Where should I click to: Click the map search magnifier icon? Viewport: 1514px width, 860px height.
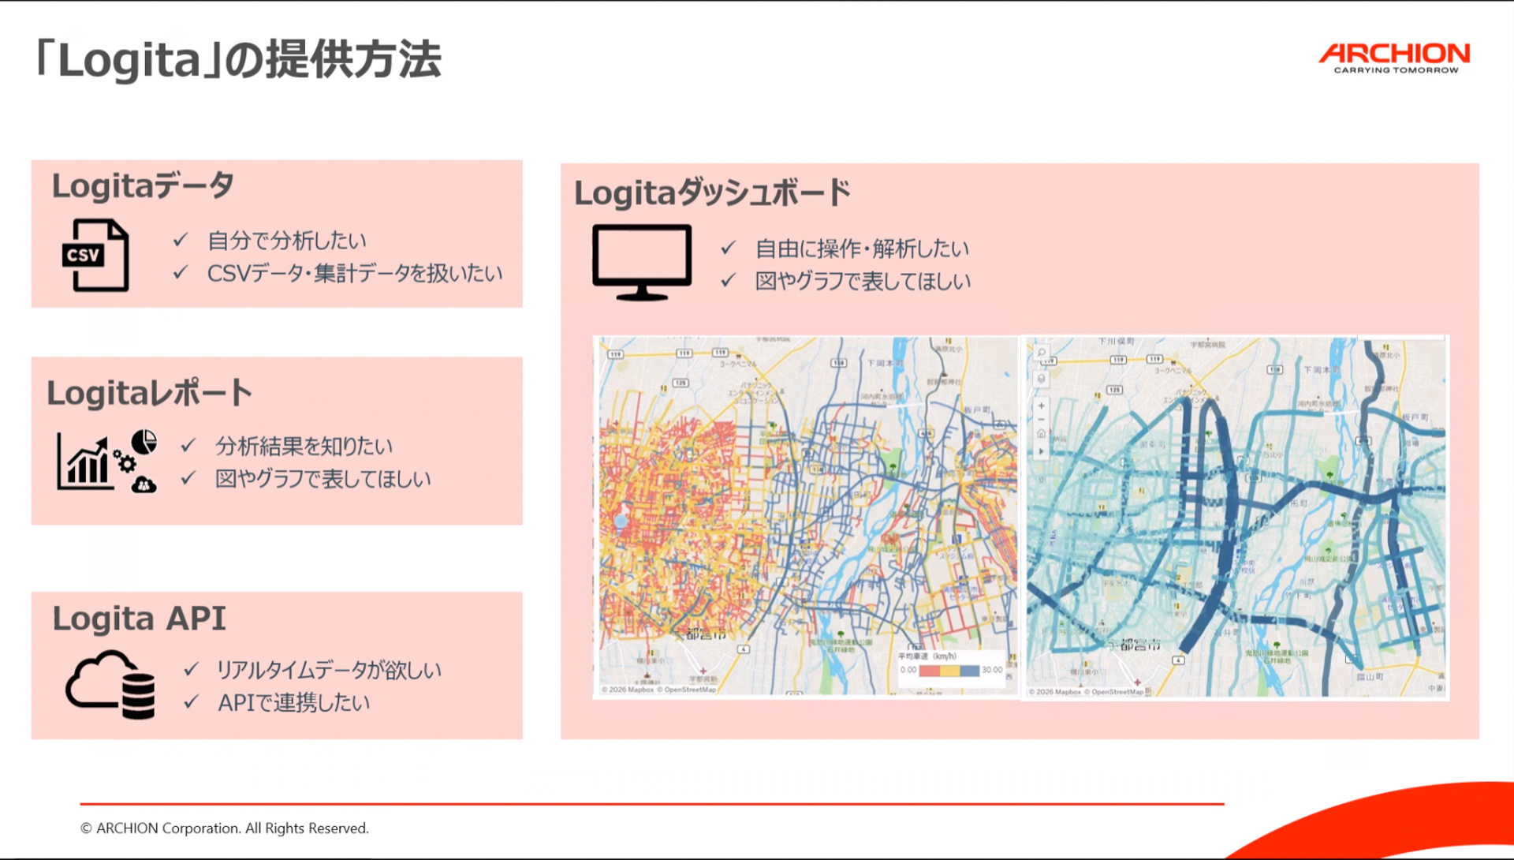(1041, 353)
